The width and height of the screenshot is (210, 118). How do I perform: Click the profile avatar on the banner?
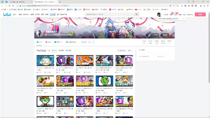point(40,34)
